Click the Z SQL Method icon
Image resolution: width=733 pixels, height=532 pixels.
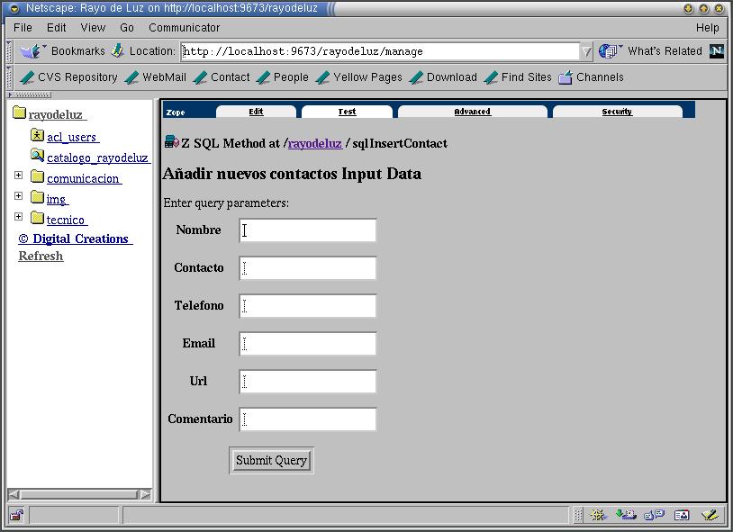(x=172, y=141)
